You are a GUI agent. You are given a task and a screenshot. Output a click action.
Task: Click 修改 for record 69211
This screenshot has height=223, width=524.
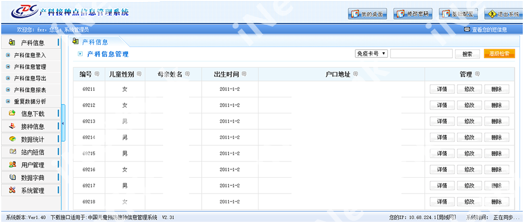tap(469, 89)
